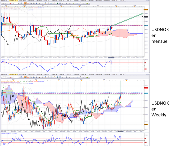This screenshot has height=146, width=175.
Task: Switch to GER30, H4 tab in weekly window
Action: point(54,74)
